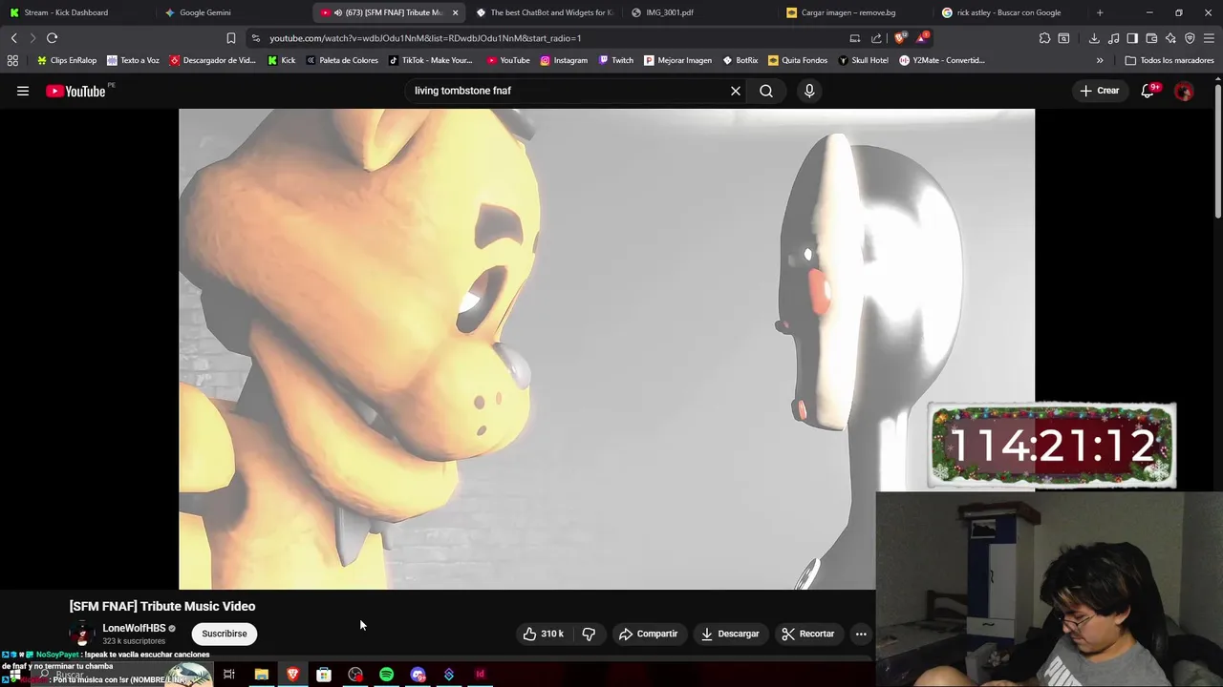Open Spotify from the taskbar
Viewport: 1223px width, 687px height.
pyautogui.click(x=387, y=675)
